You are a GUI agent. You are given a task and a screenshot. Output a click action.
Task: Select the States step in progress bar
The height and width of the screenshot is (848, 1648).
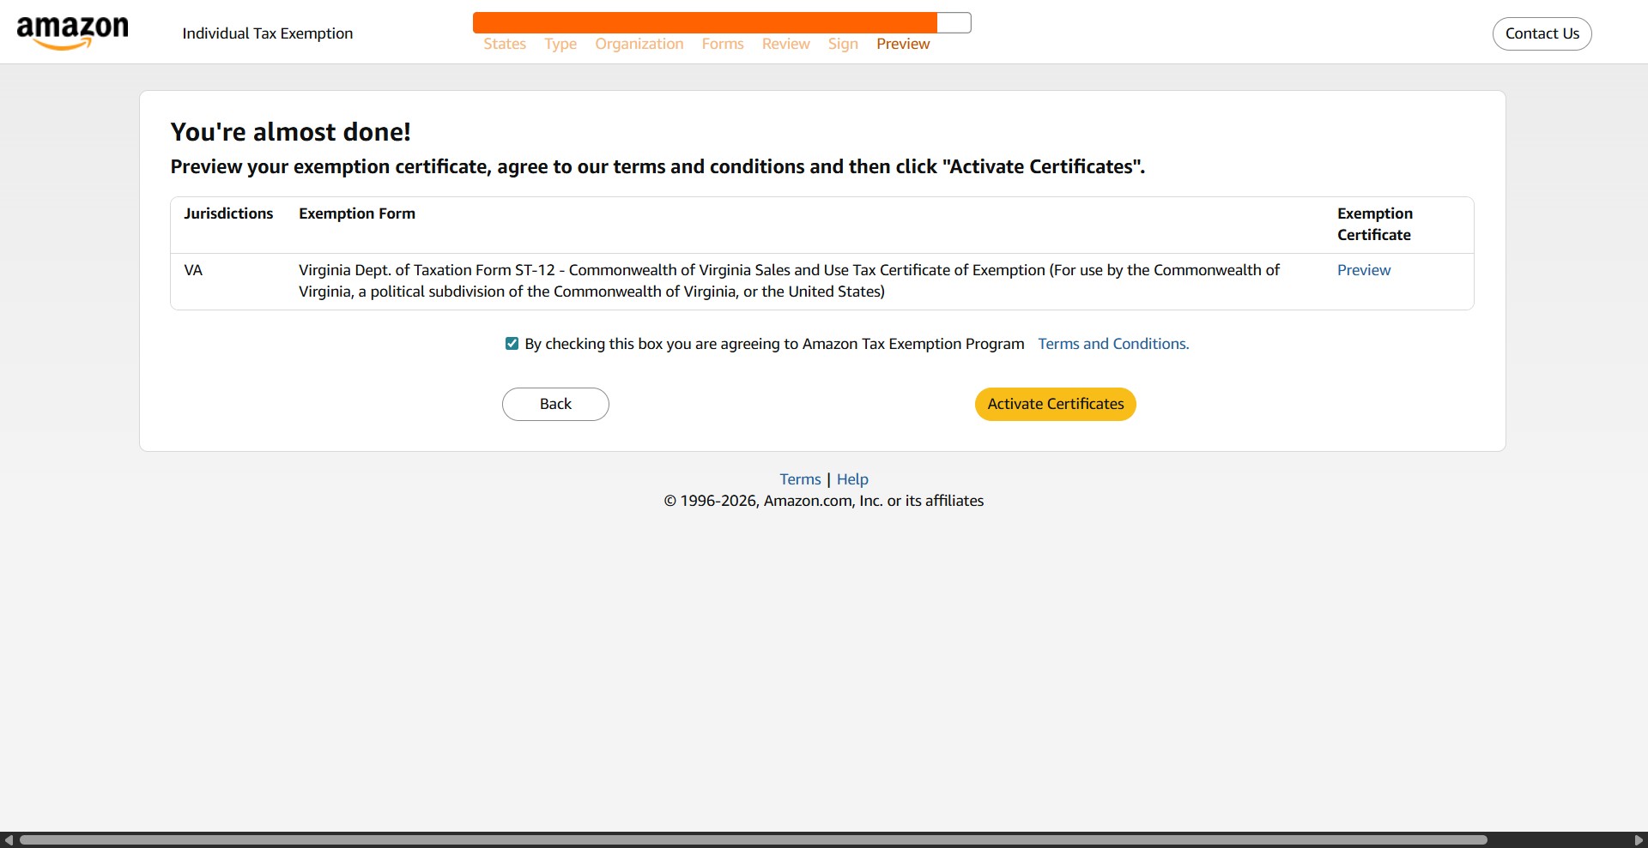point(504,44)
